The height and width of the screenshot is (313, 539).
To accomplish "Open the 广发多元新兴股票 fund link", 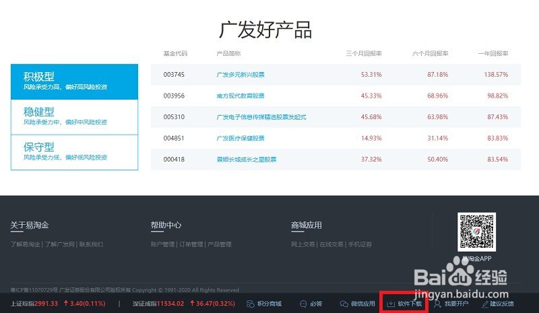I will (241, 75).
